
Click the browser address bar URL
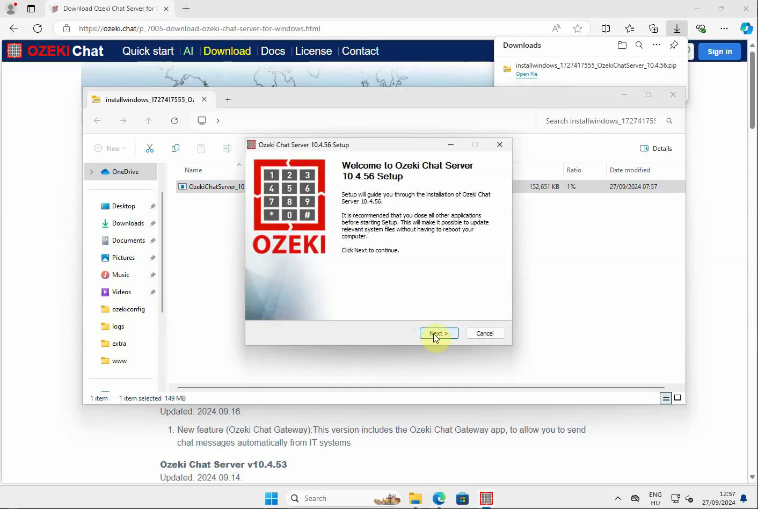click(200, 28)
